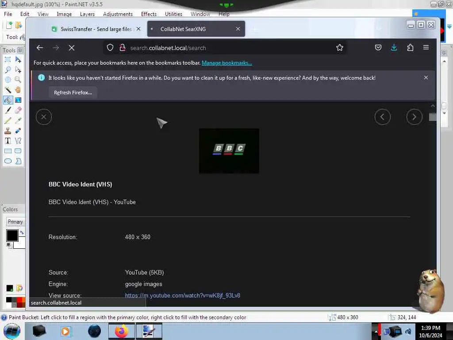The image size is (453, 340).
Task: Select the Pencil tool
Action: [8, 120]
